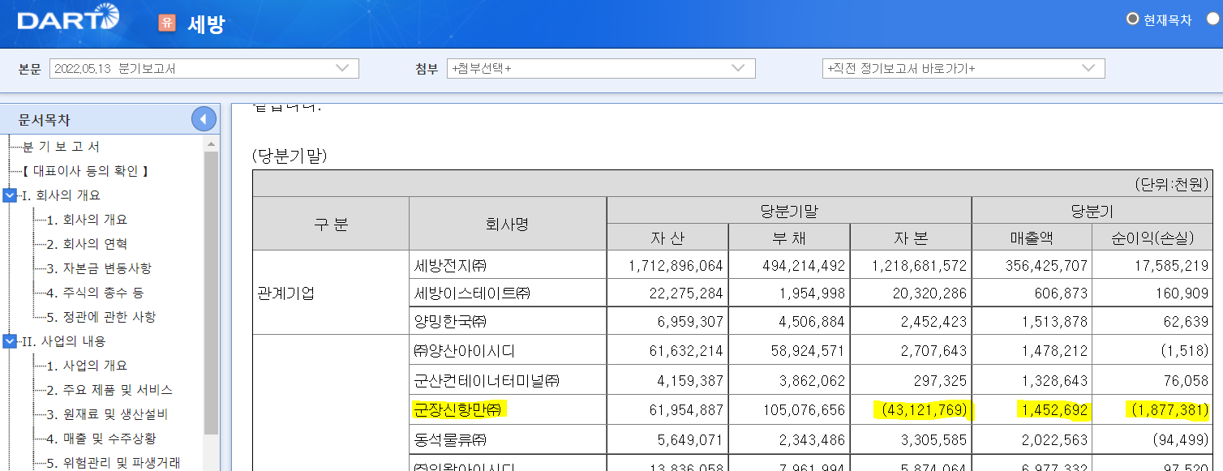The width and height of the screenshot is (1223, 471).
Task: Open 2. 회사의 연혁 subsection
Action: click(x=87, y=244)
